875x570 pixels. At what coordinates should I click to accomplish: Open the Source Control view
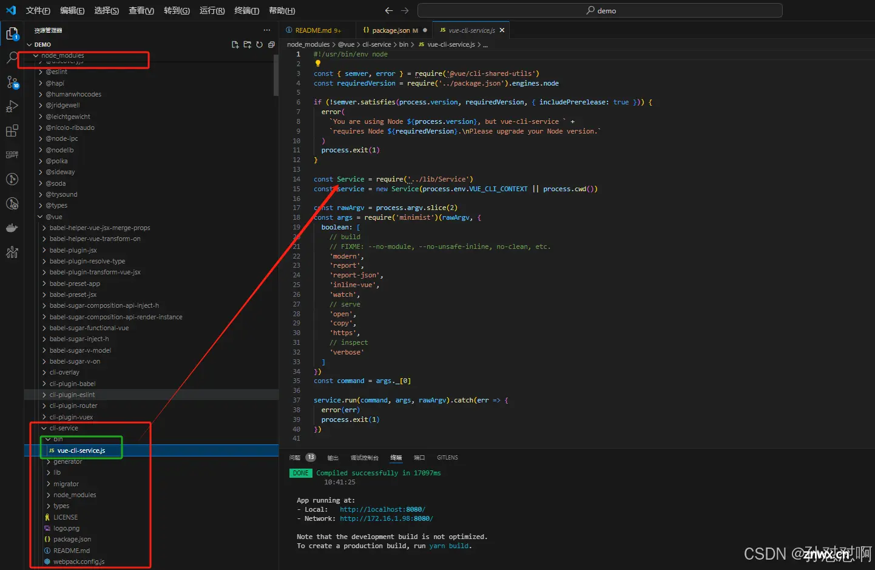pyautogui.click(x=12, y=83)
